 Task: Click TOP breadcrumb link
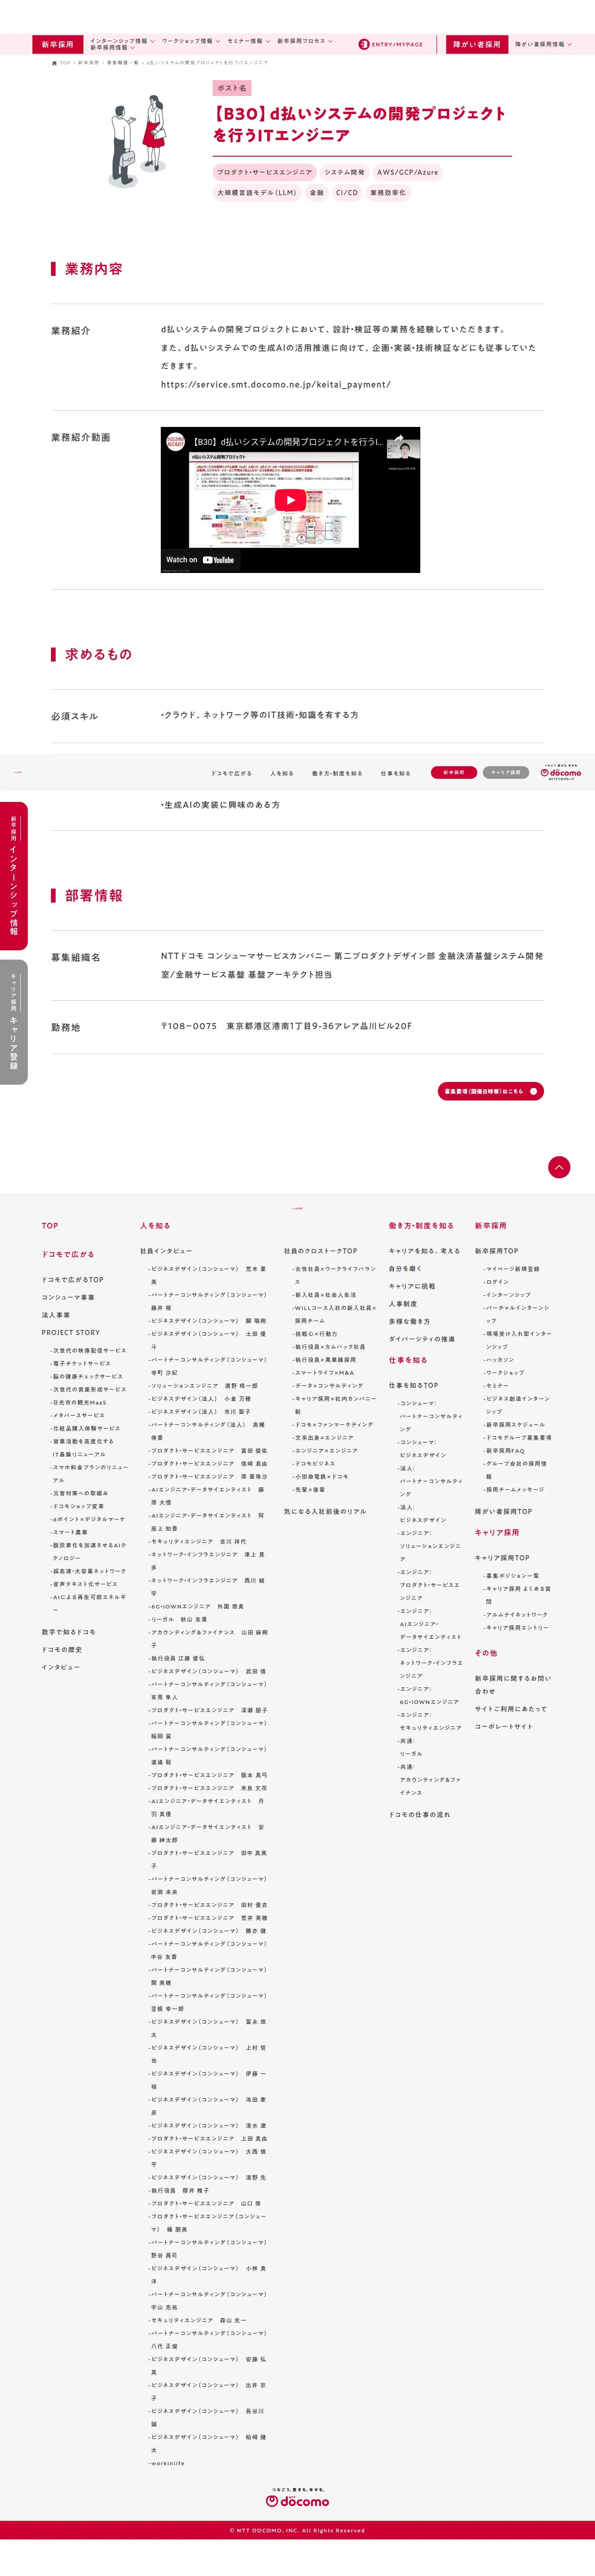coord(65,63)
